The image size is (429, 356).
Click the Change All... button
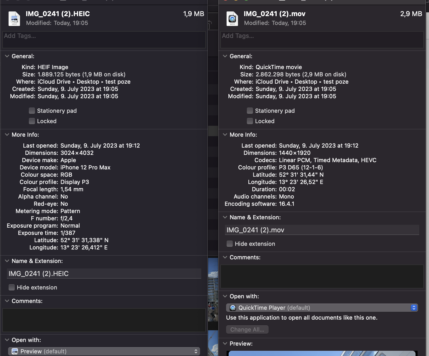[x=247, y=329]
